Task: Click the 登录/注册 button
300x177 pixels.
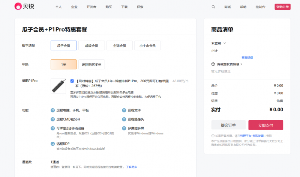Action: click(283, 7)
